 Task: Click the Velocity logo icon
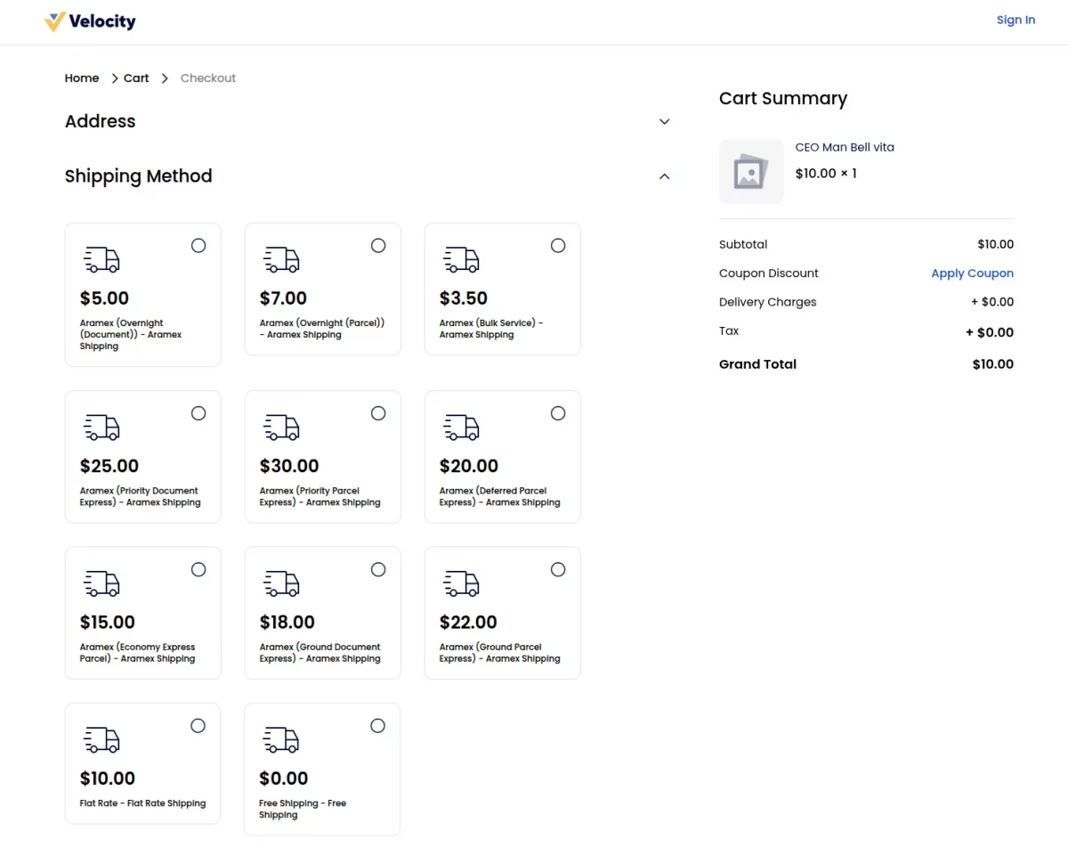coord(55,21)
